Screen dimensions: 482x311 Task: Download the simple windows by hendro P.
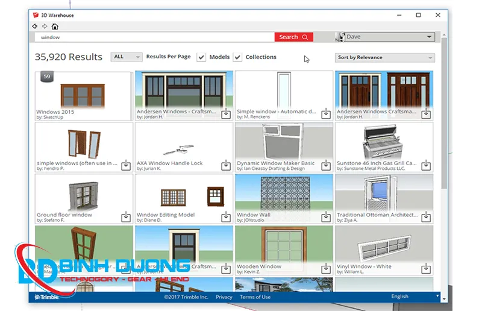126,165
